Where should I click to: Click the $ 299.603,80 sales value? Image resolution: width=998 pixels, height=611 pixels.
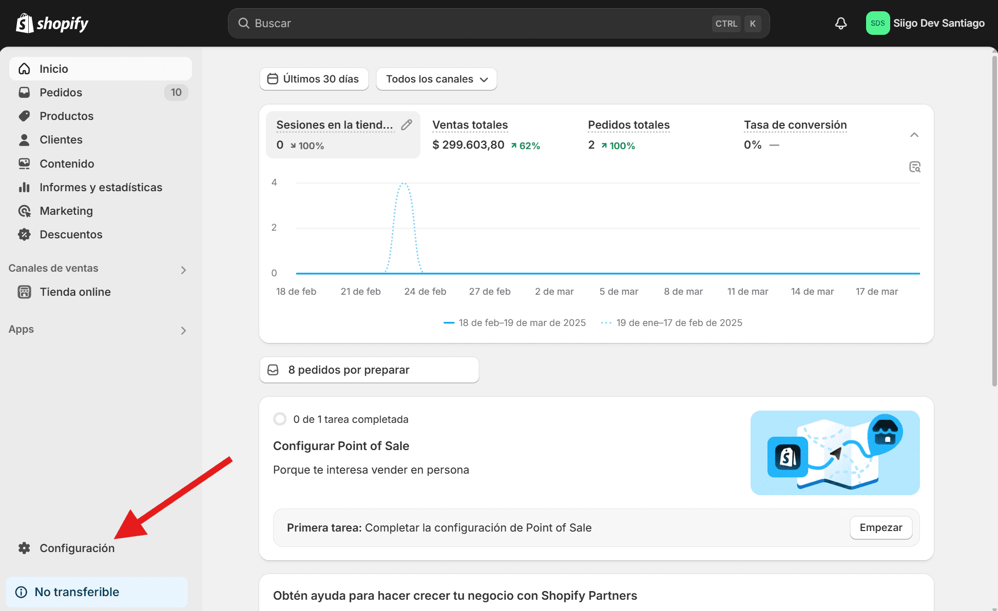tap(468, 145)
